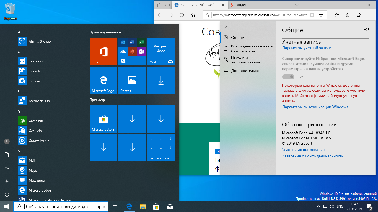
Task: Open Documents icon in Start sidebar
Action: (x=7, y=155)
